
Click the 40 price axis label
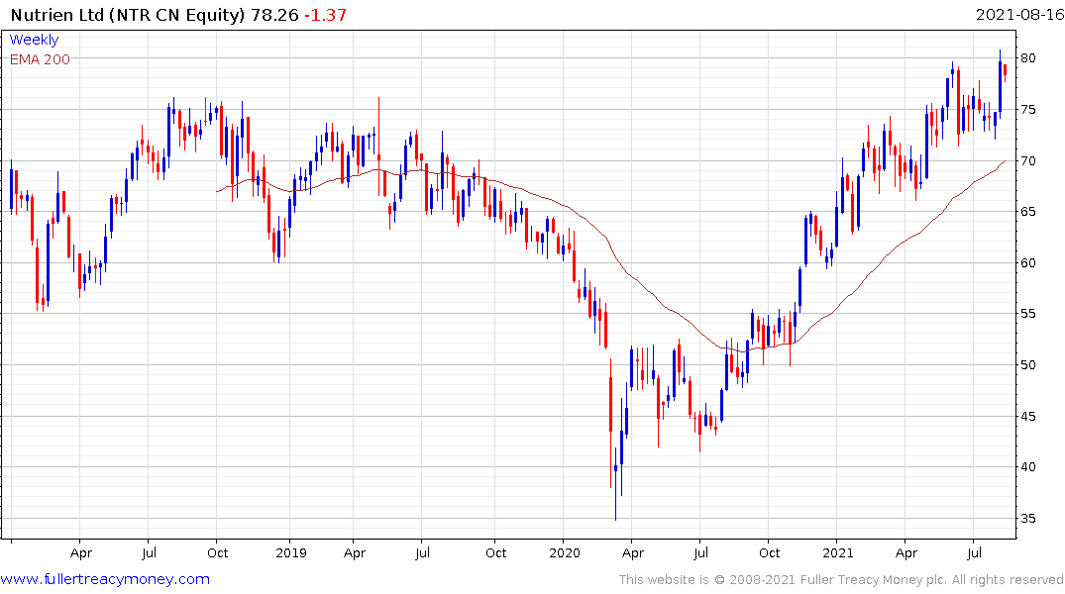point(1028,466)
